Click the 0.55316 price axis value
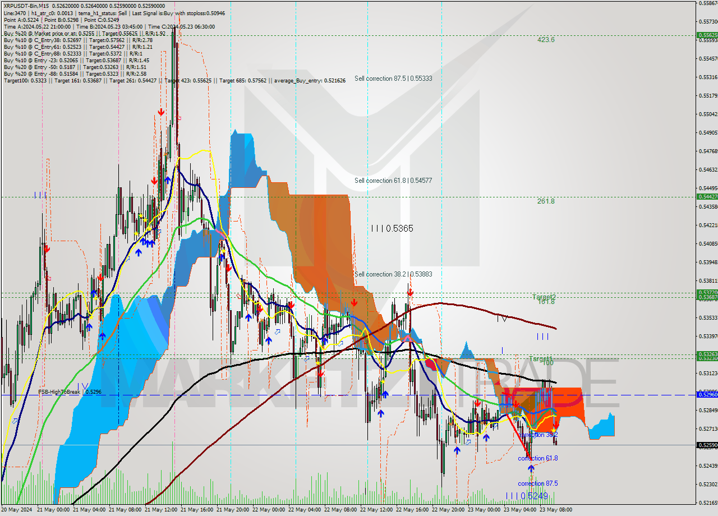This screenshot has width=718, height=516. 708,77
